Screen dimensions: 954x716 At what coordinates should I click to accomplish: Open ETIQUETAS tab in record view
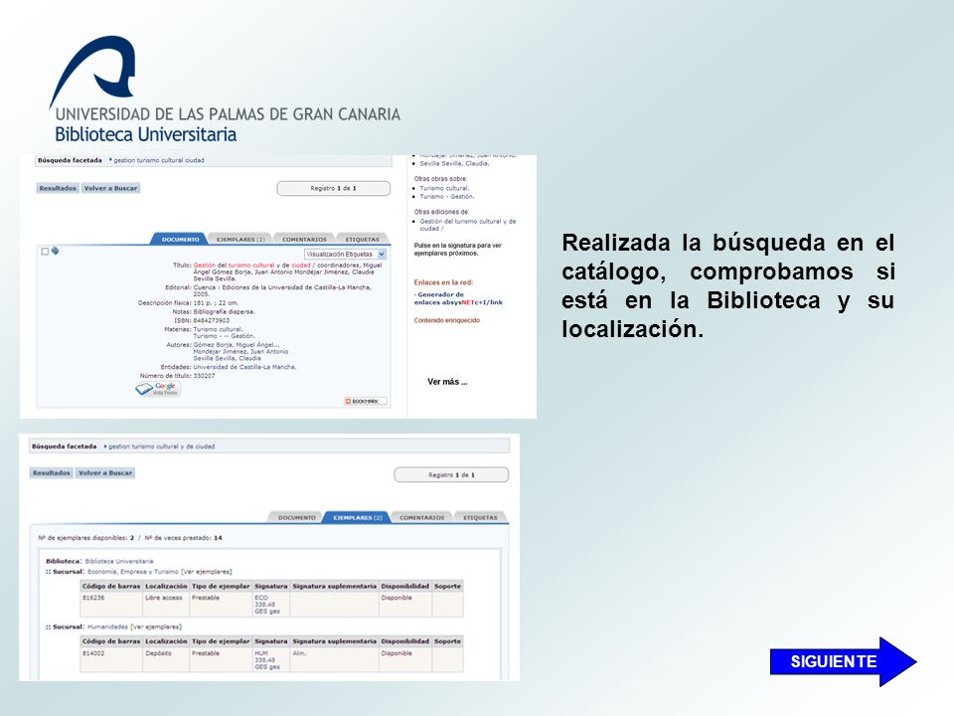362,240
